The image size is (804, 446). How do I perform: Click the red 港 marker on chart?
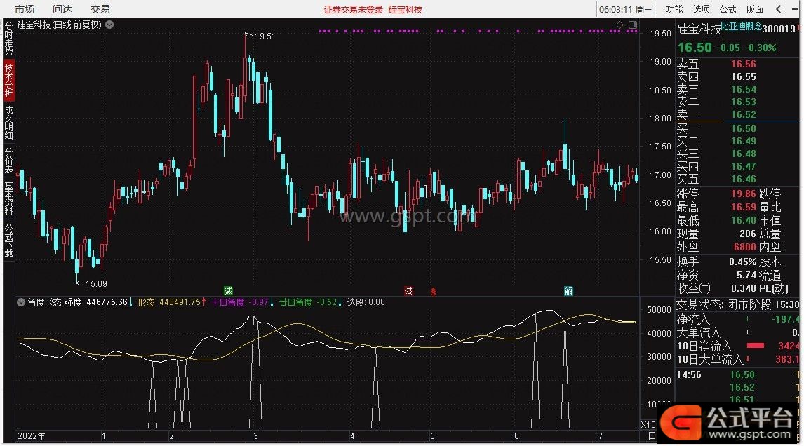pyautogui.click(x=408, y=291)
